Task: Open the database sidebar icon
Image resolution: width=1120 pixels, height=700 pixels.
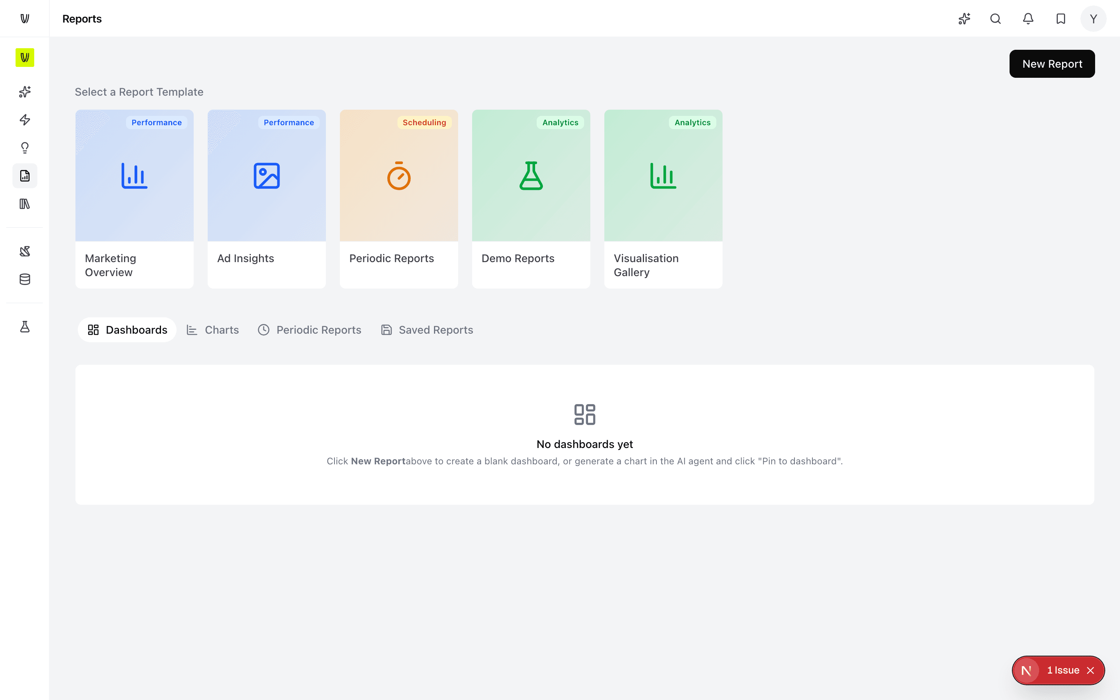Action: coord(25,279)
